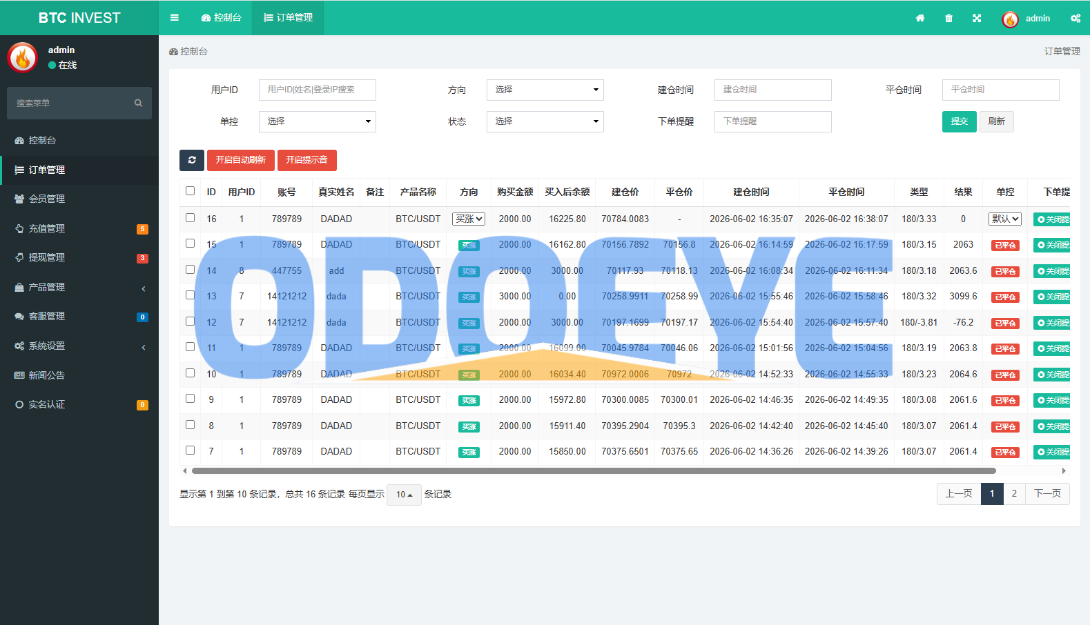Open 会员管理 in the sidebar

[x=79, y=199]
